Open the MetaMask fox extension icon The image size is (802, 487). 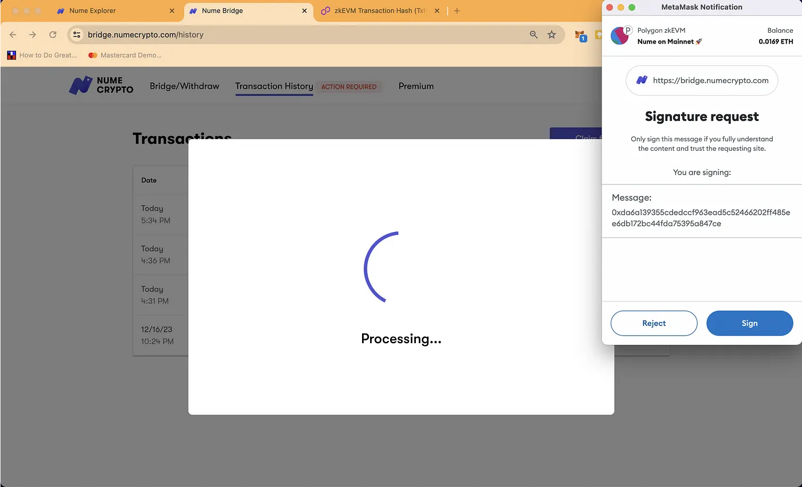(x=581, y=36)
